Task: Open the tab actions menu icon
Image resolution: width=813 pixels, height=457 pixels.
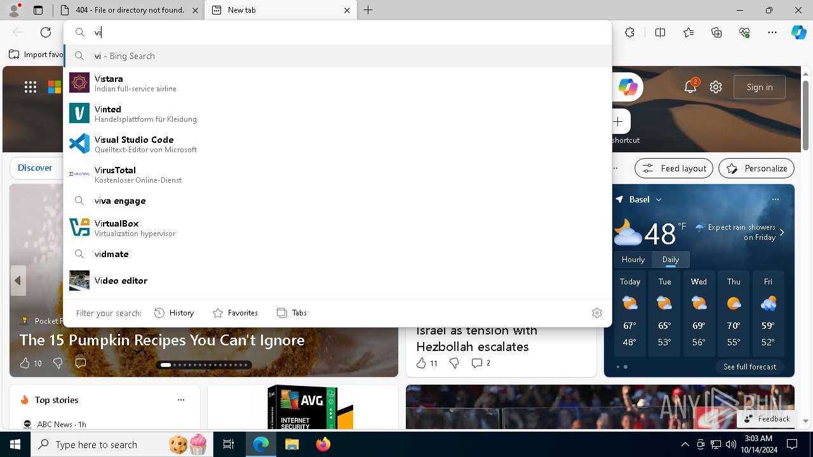Action: pos(38,10)
